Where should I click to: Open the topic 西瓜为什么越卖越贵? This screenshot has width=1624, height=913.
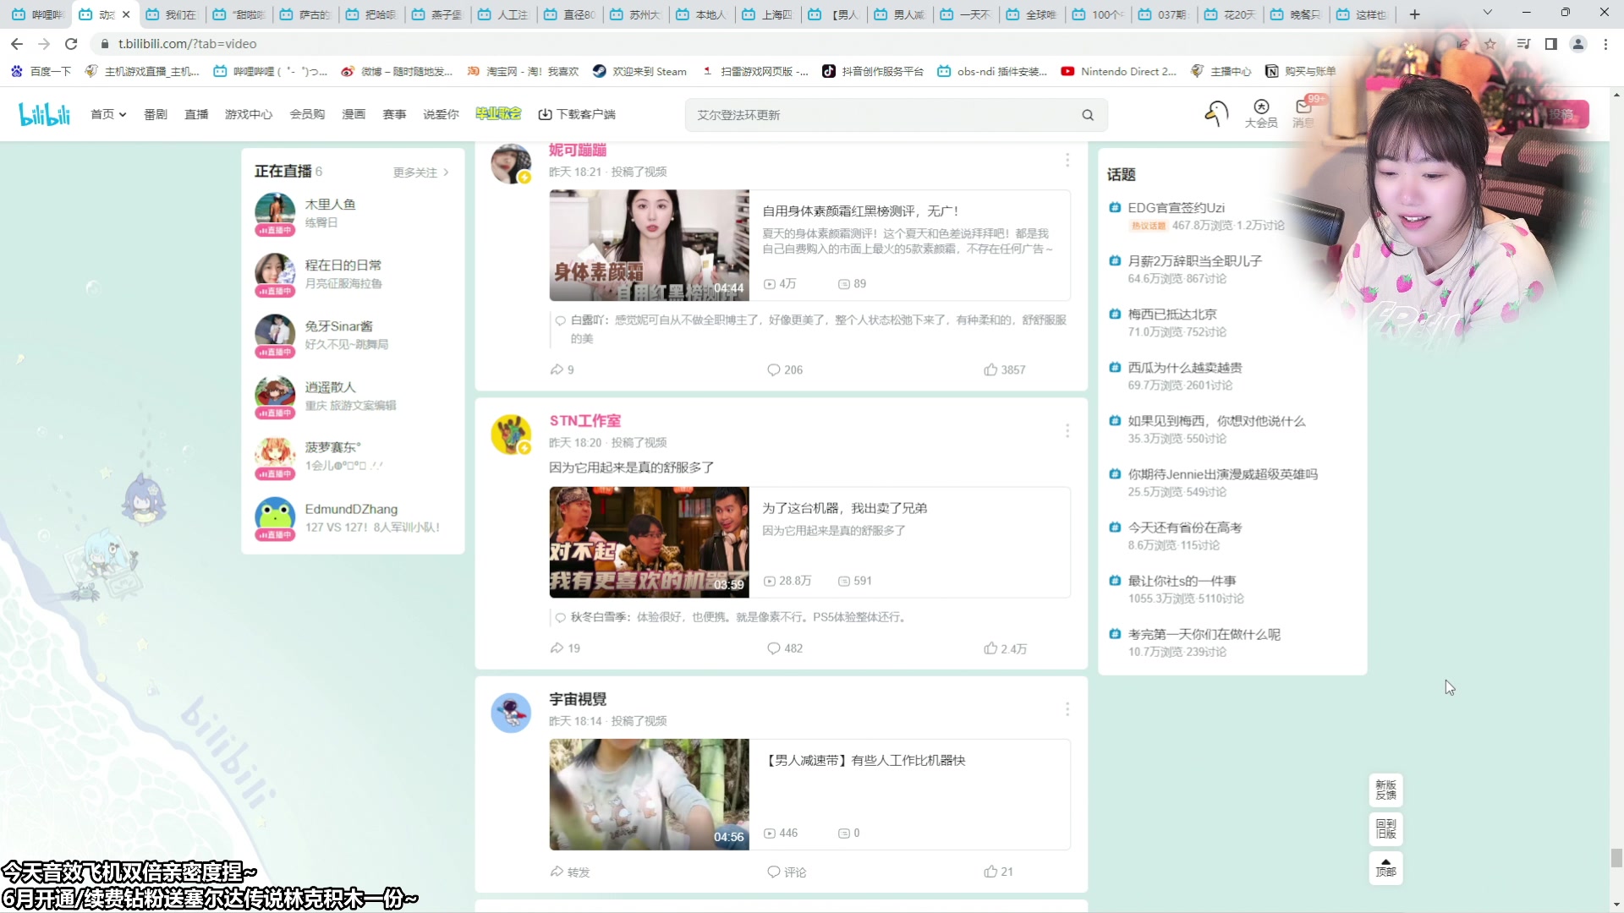tap(1184, 368)
